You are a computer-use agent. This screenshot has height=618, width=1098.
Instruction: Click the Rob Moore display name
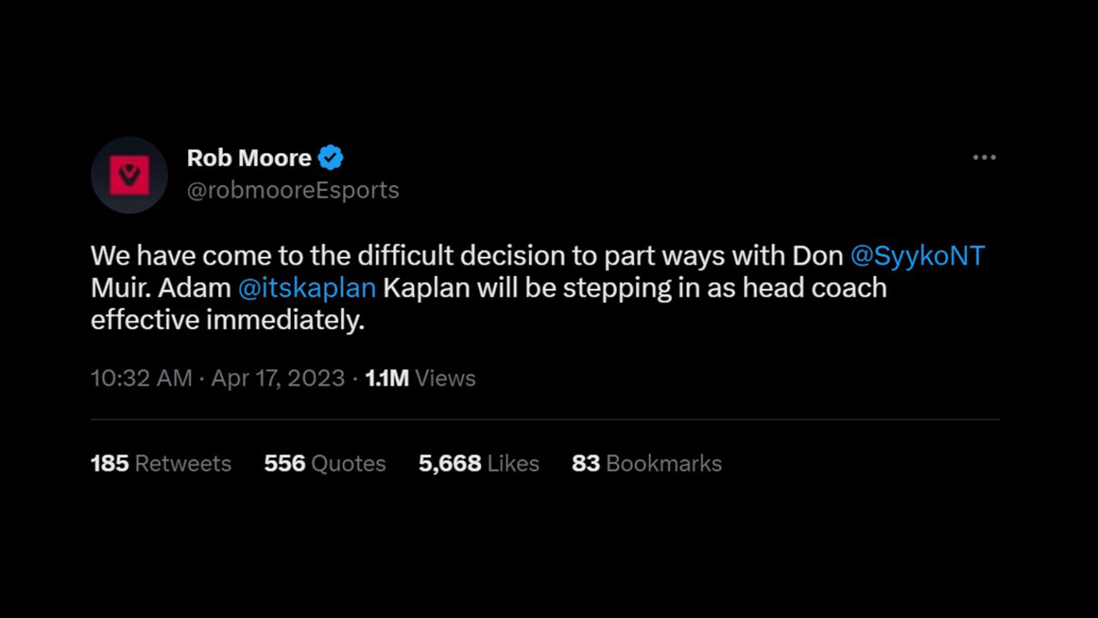(249, 157)
